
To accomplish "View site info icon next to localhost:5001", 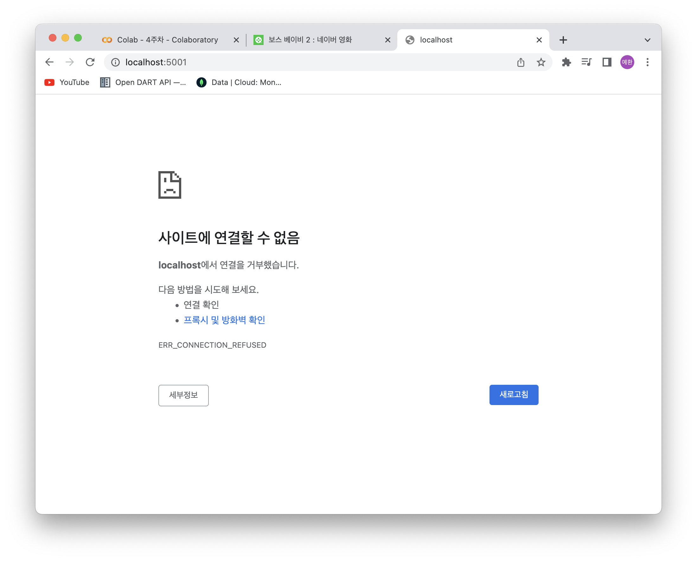I will pyautogui.click(x=115, y=62).
